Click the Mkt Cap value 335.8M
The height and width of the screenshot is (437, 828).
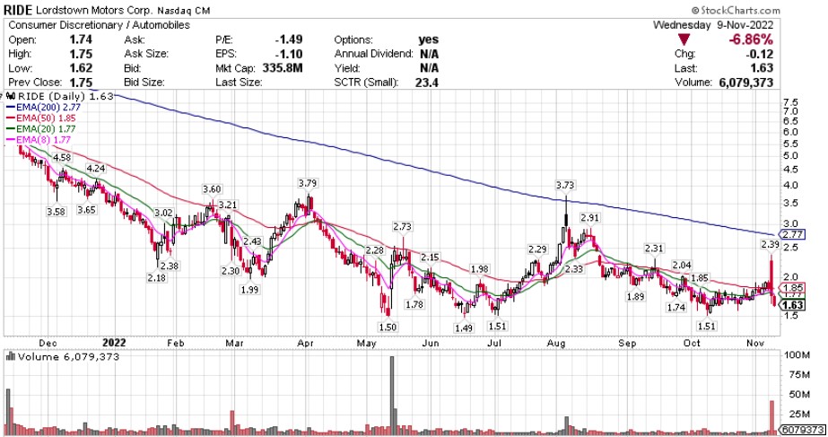[283, 68]
